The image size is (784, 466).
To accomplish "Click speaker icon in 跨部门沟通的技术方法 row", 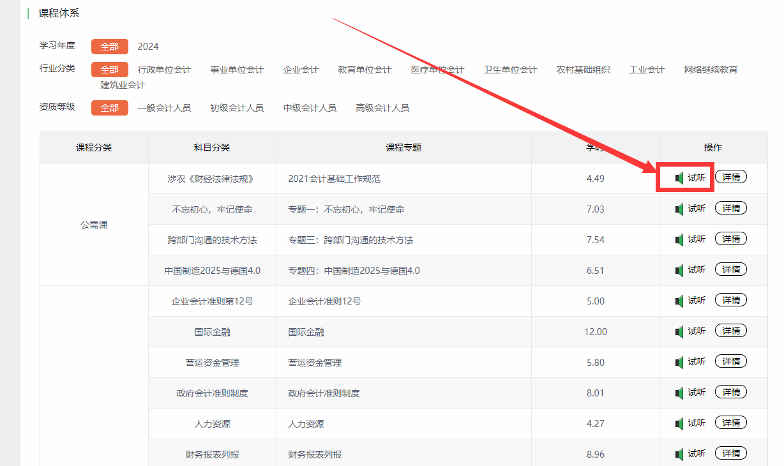I will (x=679, y=239).
